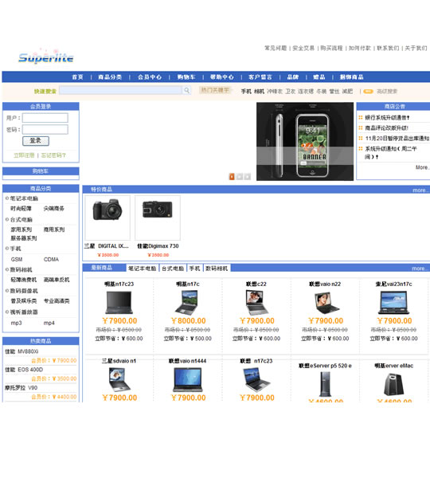The image size is (430, 502).
Task: Open 会员中心 in the navigation bar
Action: [150, 76]
